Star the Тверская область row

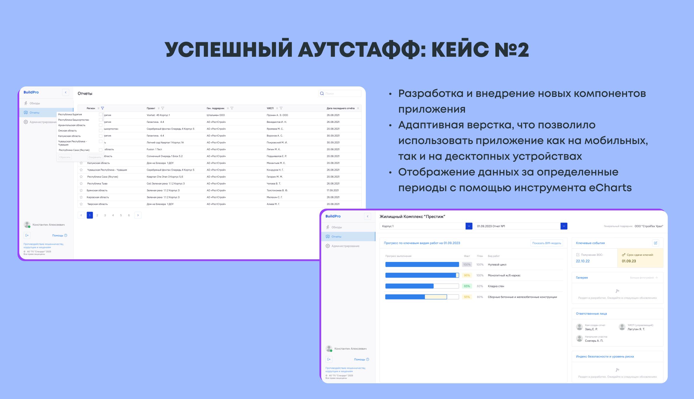pyautogui.click(x=81, y=204)
